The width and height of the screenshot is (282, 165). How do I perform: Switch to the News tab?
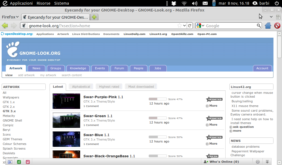pyautogui.click(x=36, y=68)
